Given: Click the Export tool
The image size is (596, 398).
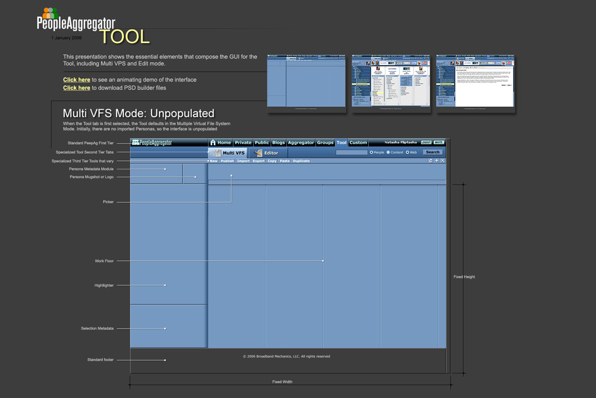Looking at the screenshot, I should tap(259, 161).
